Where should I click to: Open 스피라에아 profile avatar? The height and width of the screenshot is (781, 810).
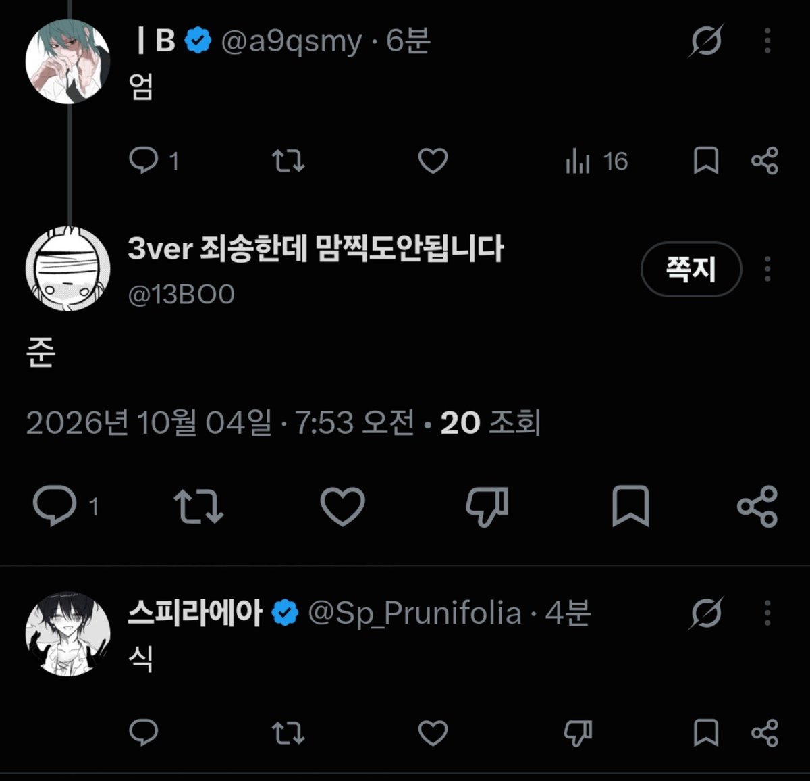click(67, 634)
